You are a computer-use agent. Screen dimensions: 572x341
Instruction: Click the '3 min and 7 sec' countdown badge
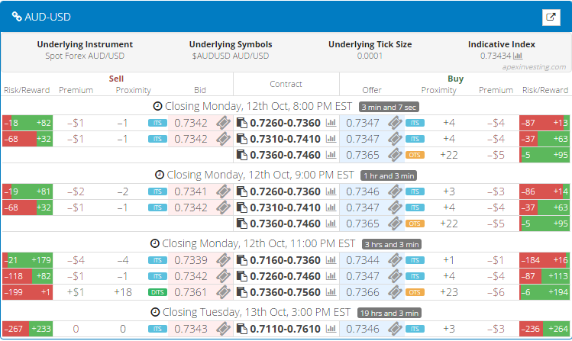tap(388, 107)
